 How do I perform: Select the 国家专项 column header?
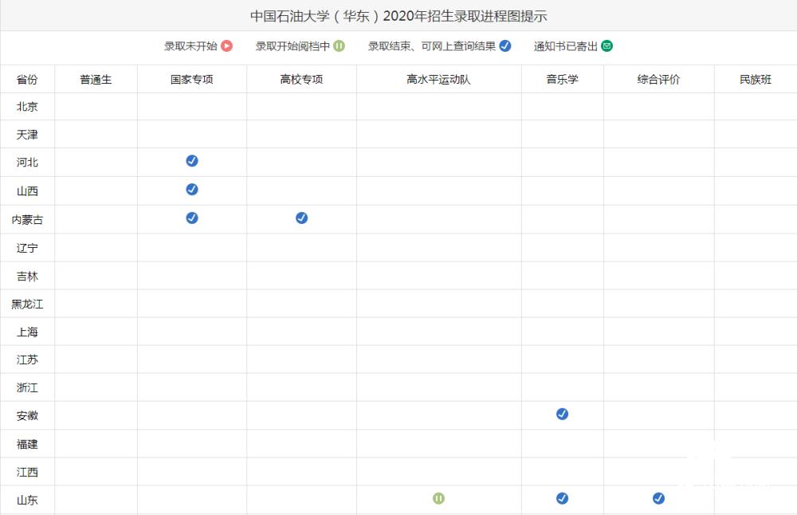(192, 80)
